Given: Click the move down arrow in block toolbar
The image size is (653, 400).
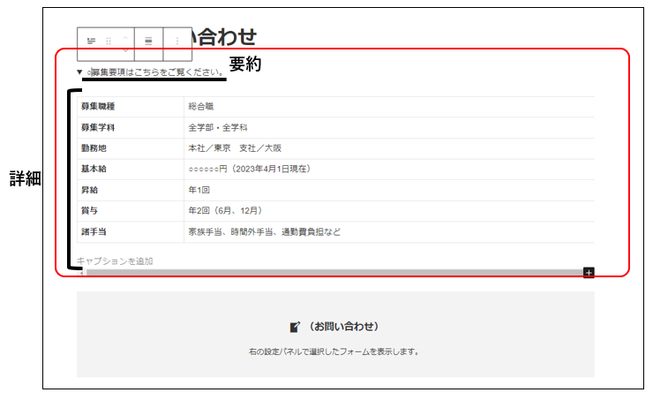Looking at the screenshot, I should 124,48.
